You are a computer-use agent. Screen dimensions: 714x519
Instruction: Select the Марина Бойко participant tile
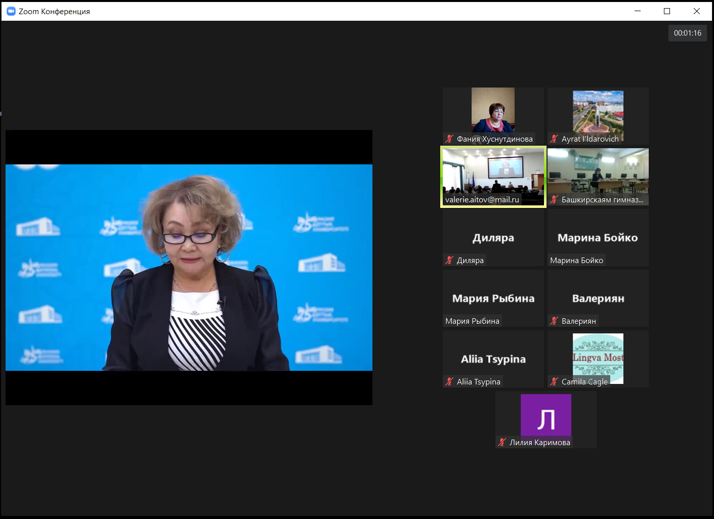coord(598,237)
